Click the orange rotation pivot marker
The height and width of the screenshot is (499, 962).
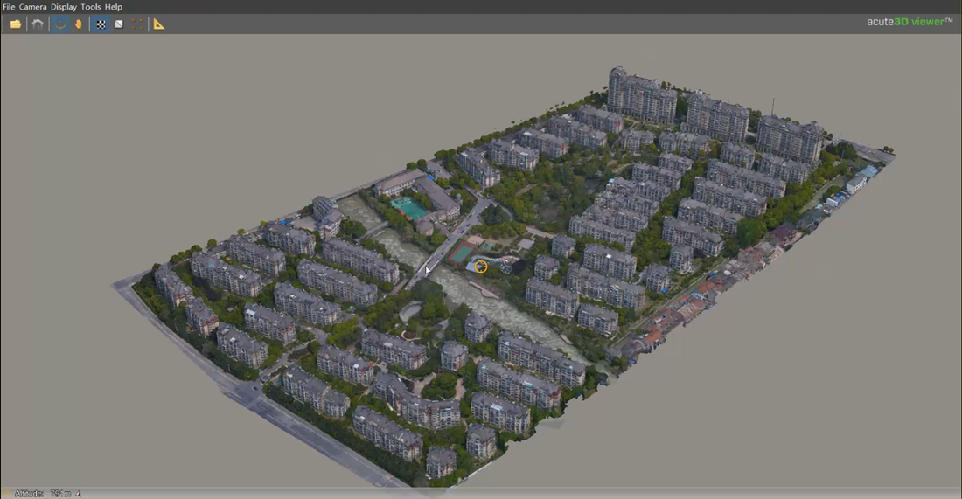[481, 267]
